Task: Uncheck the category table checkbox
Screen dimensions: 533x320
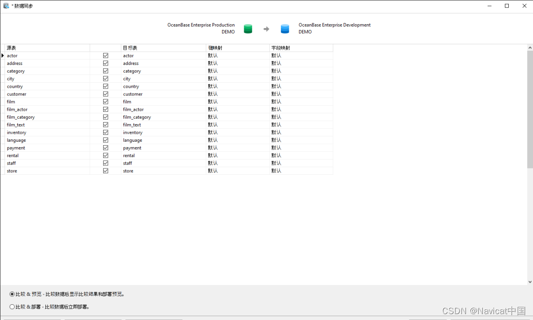Action: point(106,71)
